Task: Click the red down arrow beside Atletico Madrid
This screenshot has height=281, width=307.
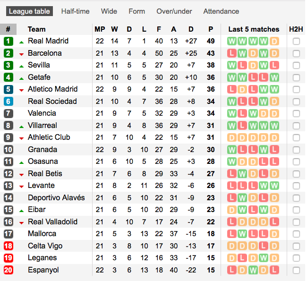Action: (x=22, y=90)
